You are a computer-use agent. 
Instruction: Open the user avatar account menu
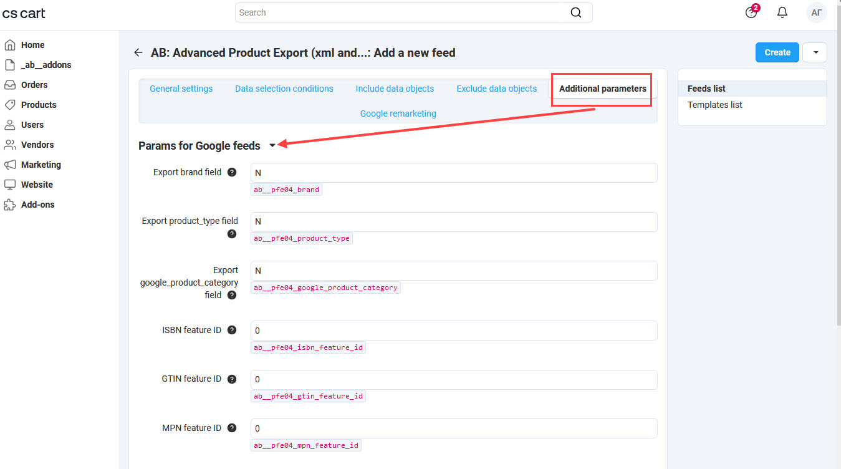click(x=816, y=13)
